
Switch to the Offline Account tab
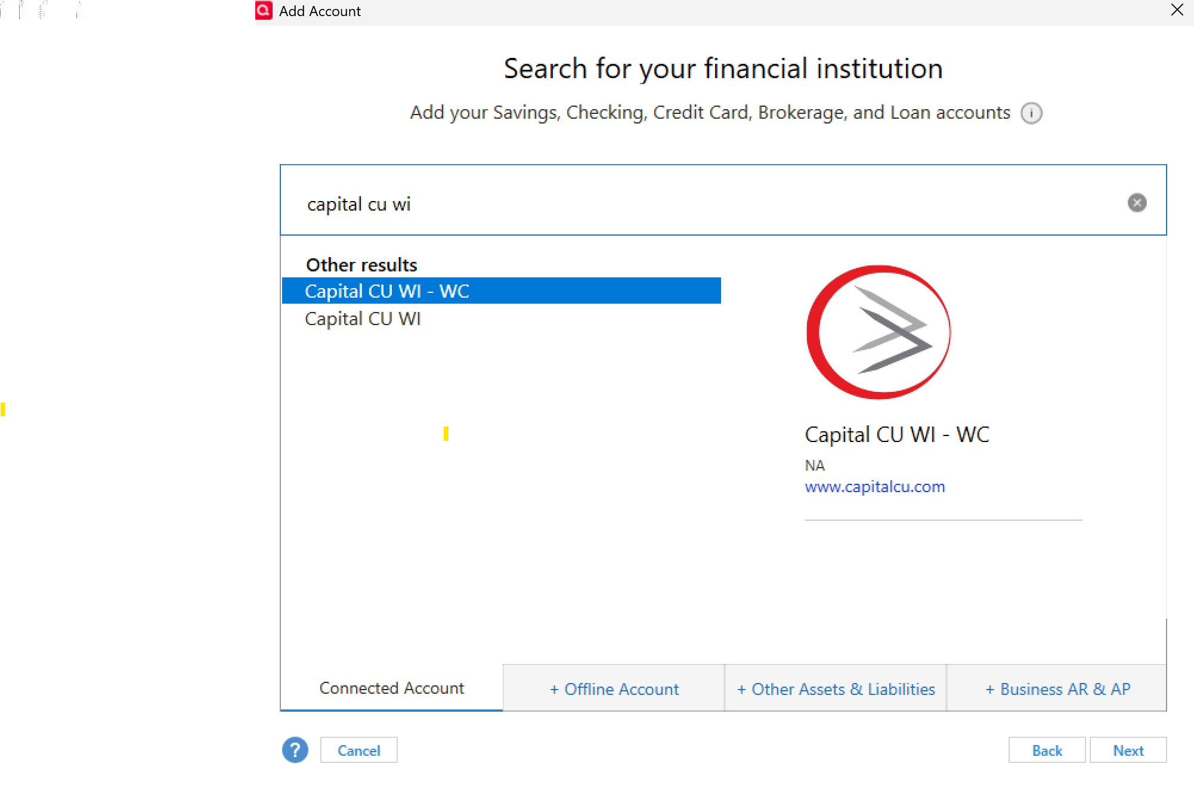[x=614, y=689]
